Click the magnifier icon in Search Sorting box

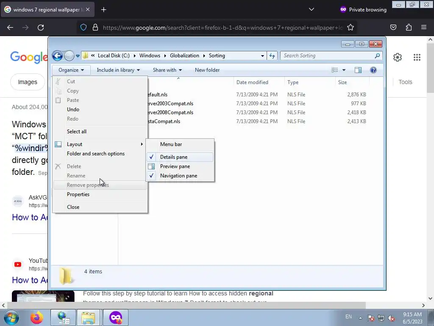click(x=377, y=56)
